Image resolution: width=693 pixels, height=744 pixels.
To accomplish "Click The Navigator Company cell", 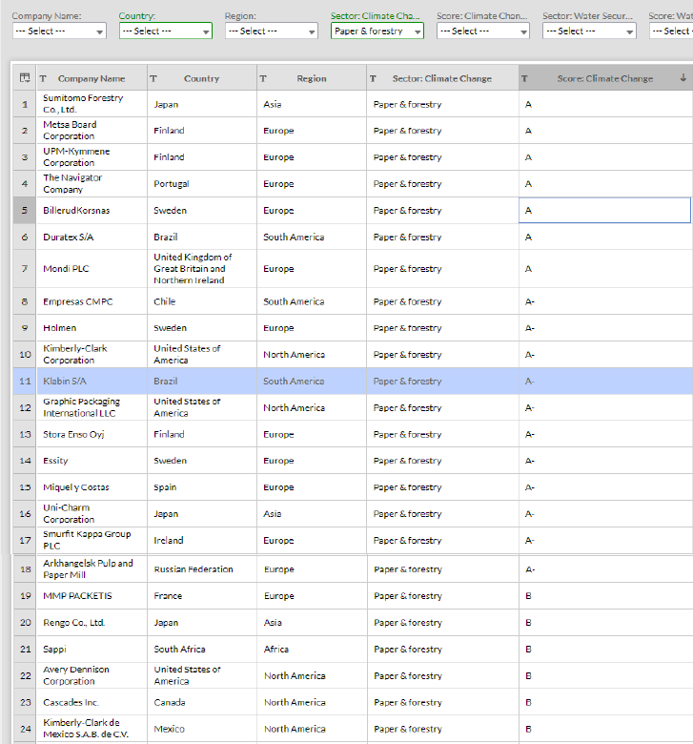I will pyautogui.click(x=92, y=184).
